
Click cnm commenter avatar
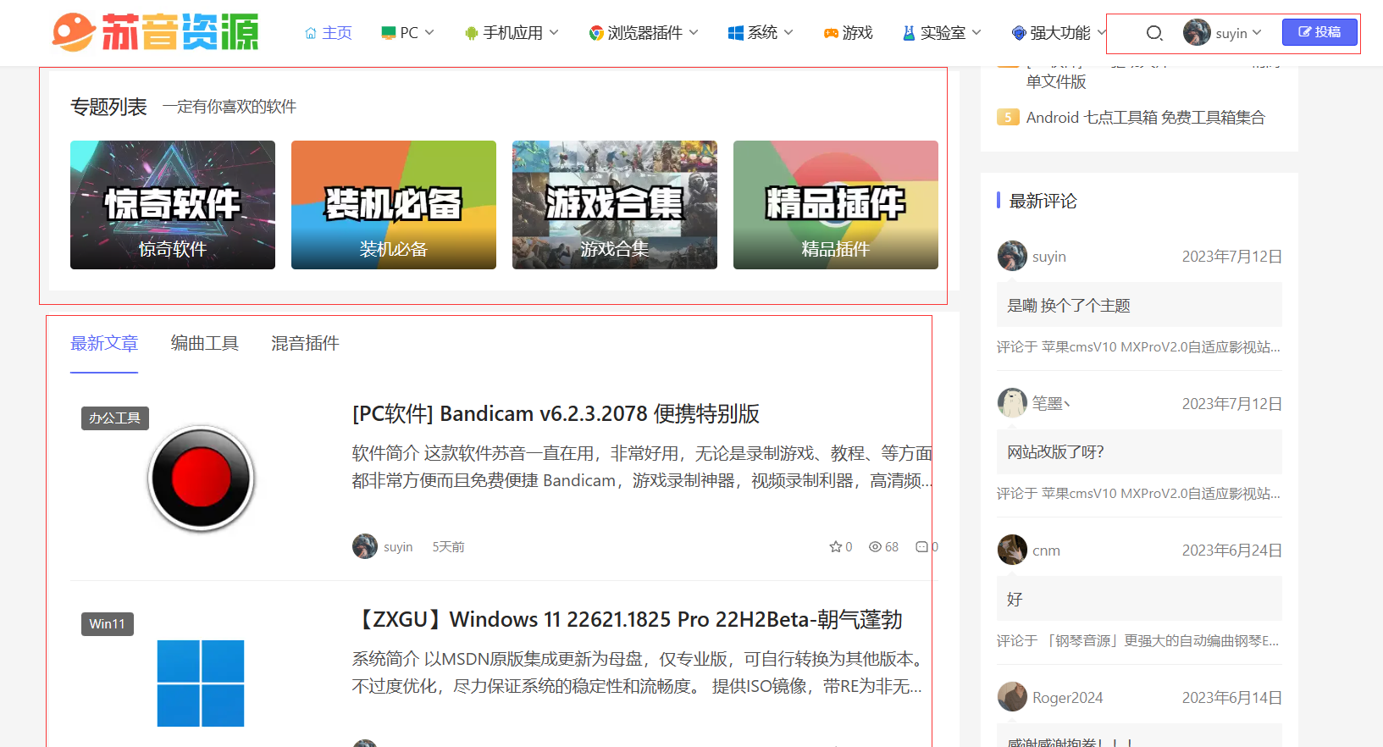point(1012,550)
